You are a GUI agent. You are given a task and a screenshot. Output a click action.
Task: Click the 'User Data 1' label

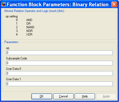click(x=13, y=79)
